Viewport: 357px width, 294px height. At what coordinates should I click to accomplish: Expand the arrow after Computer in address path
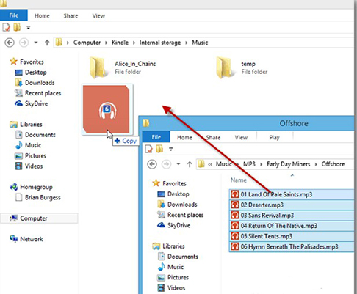[x=106, y=43]
